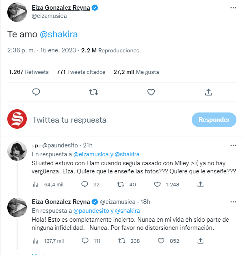Share the main tweet via share icon

(x=208, y=92)
